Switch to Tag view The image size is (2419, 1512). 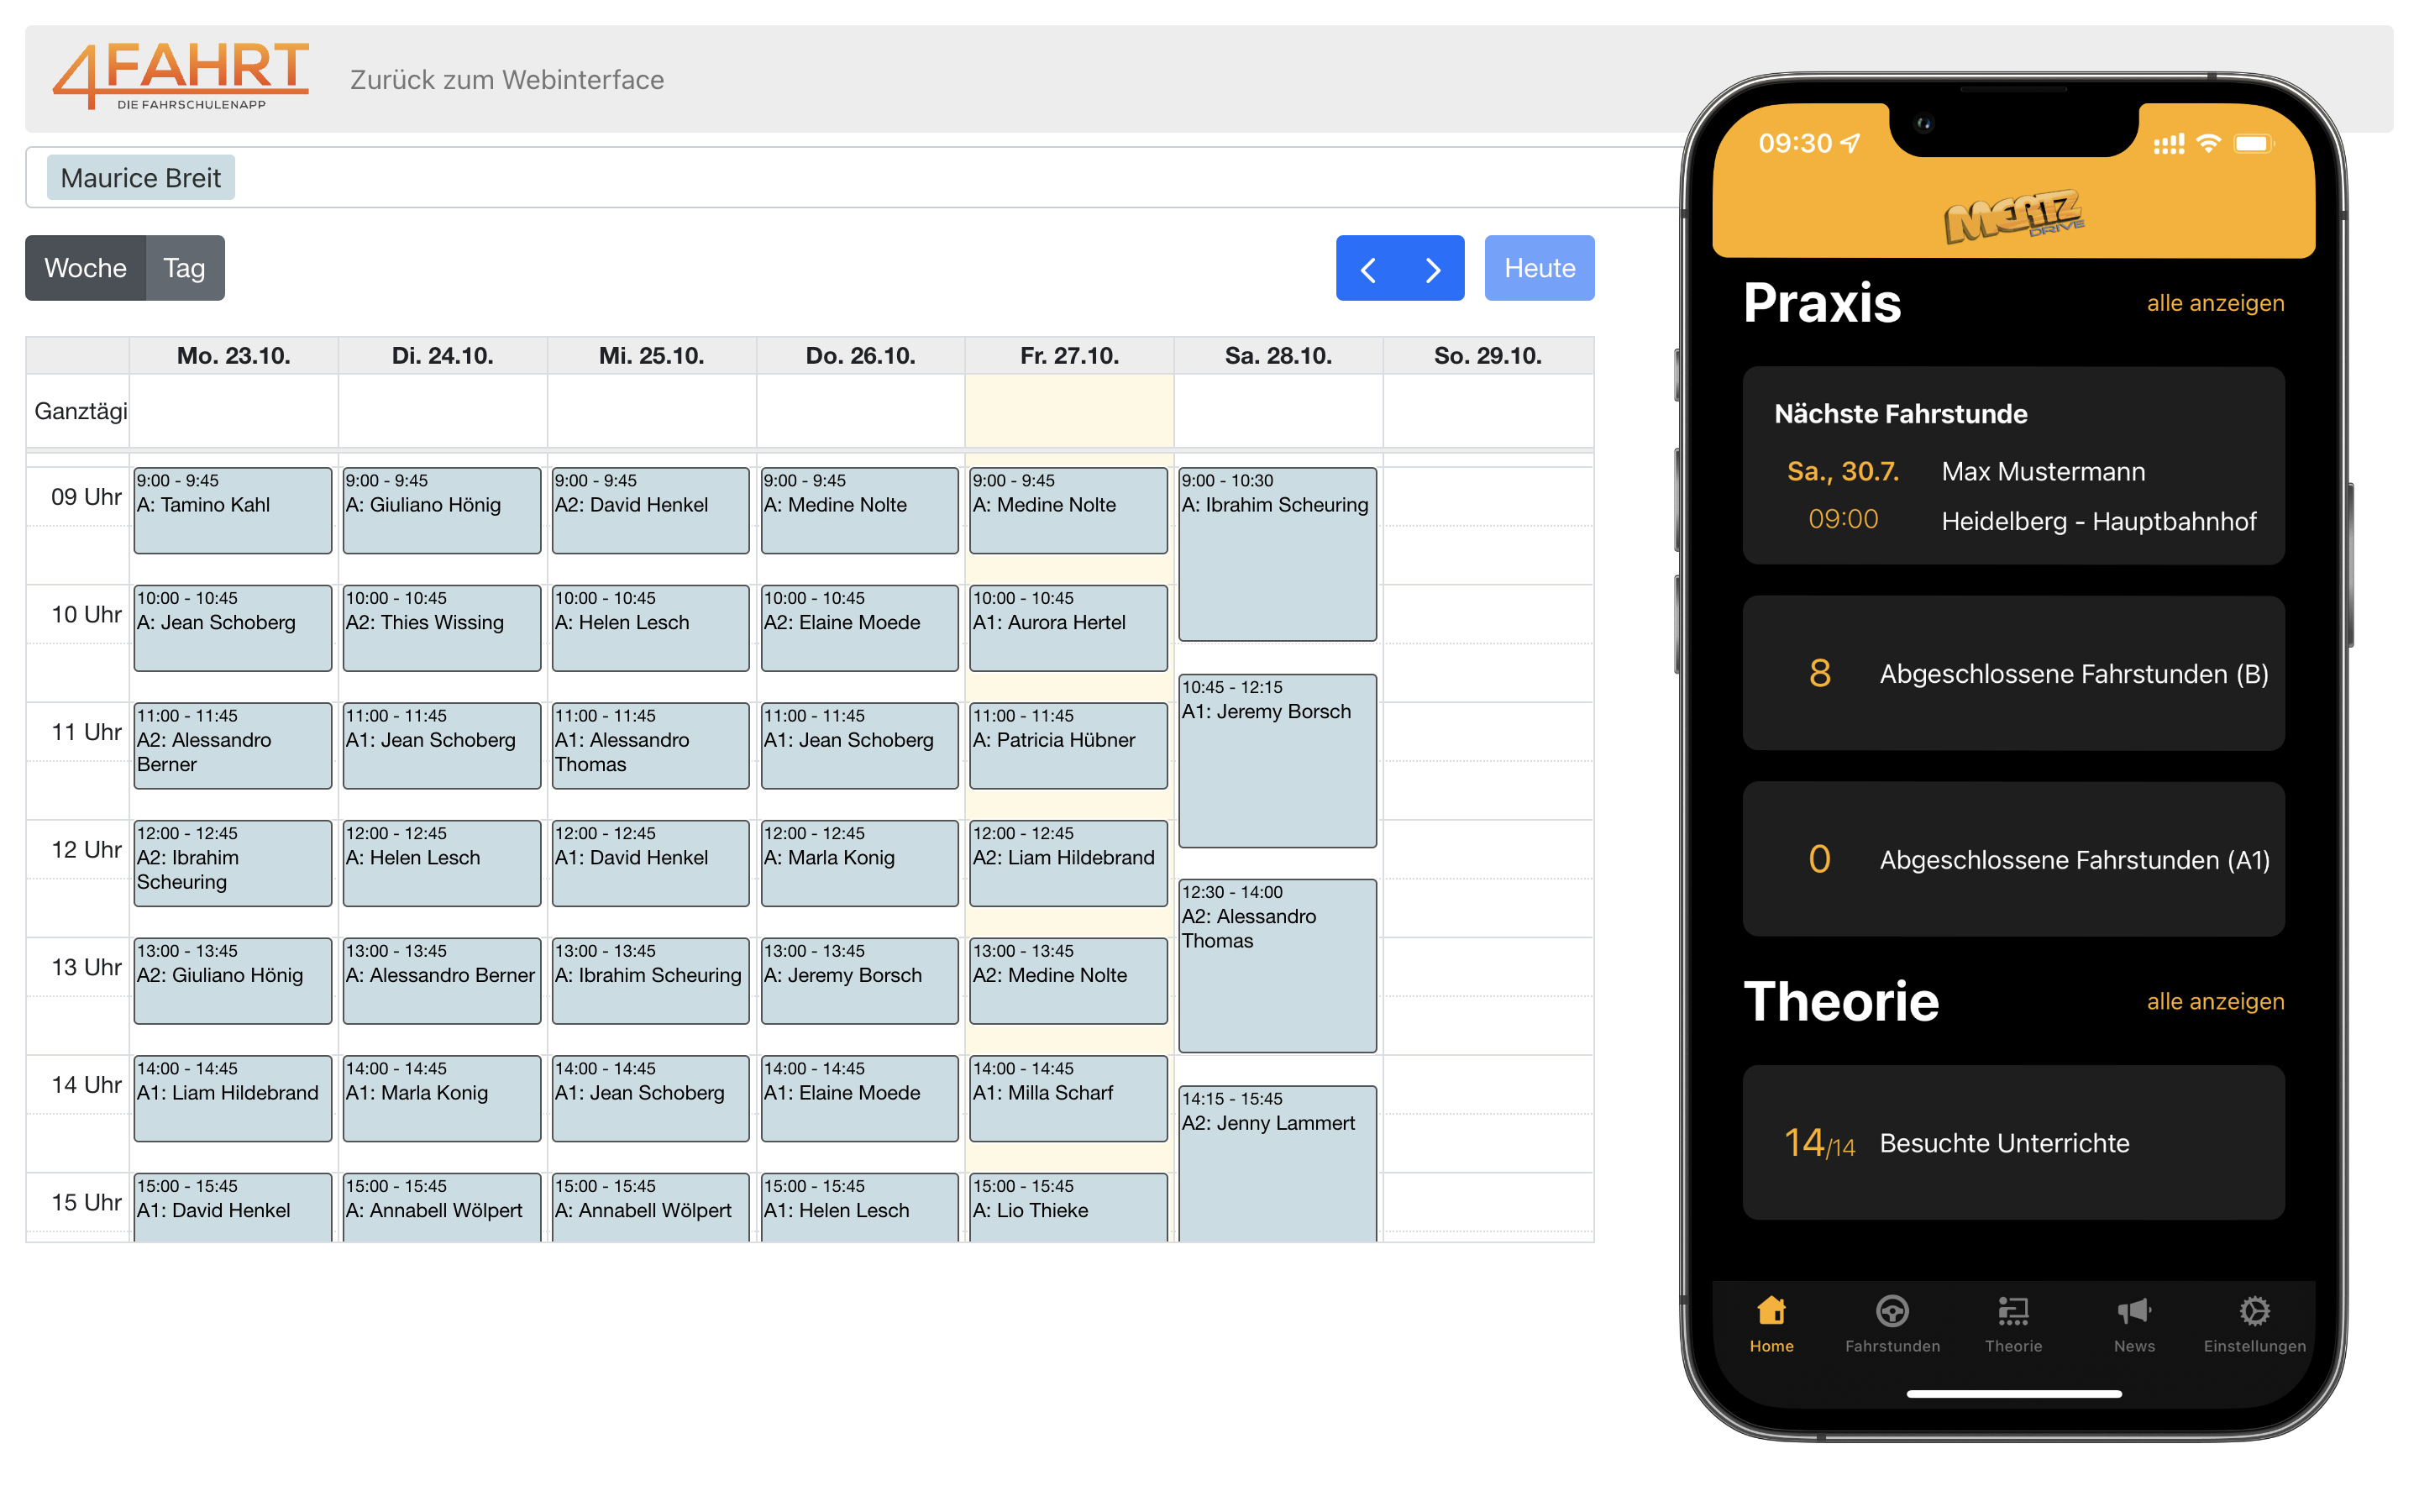[186, 268]
